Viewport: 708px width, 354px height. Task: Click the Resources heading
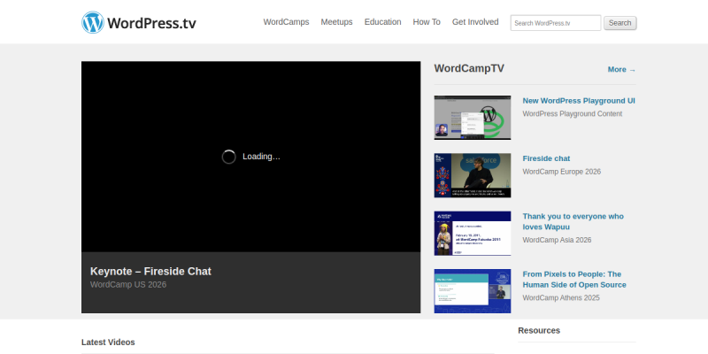click(x=539, y=330)
